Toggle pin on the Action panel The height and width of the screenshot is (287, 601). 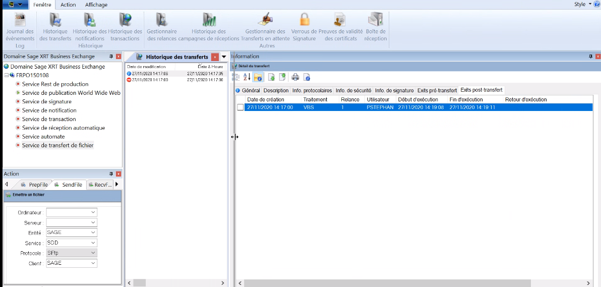[x=111, y=174]
